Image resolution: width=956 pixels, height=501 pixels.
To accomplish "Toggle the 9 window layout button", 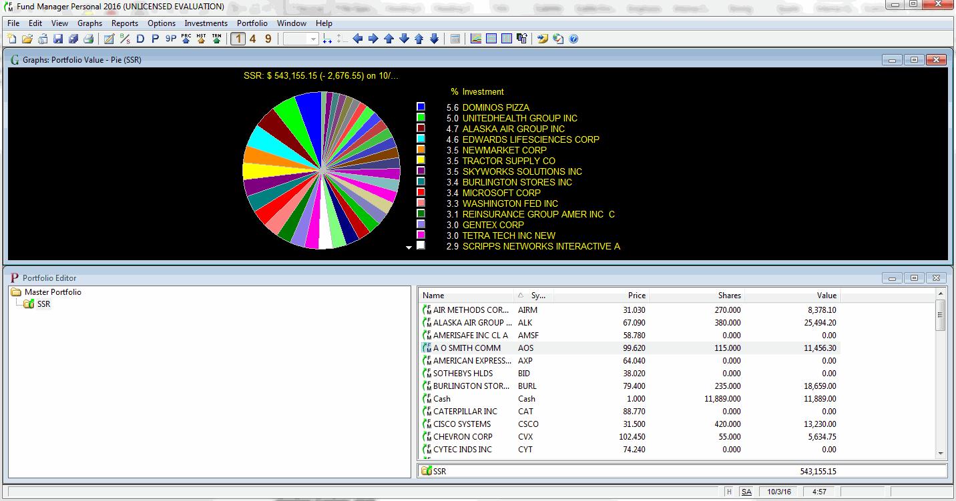I will click(x=268, y=39).
